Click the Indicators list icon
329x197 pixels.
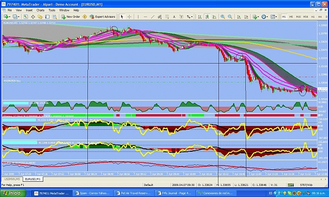coord(254,17)
